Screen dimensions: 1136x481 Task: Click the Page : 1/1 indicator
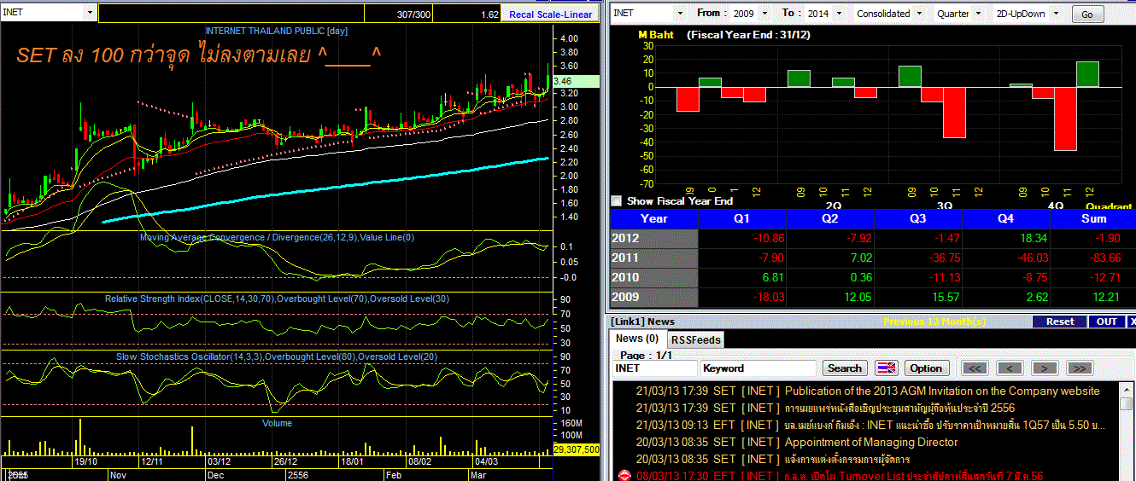[644, 355]
